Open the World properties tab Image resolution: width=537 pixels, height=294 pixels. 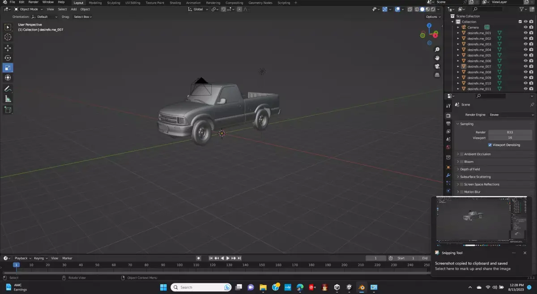pos(448,147)
